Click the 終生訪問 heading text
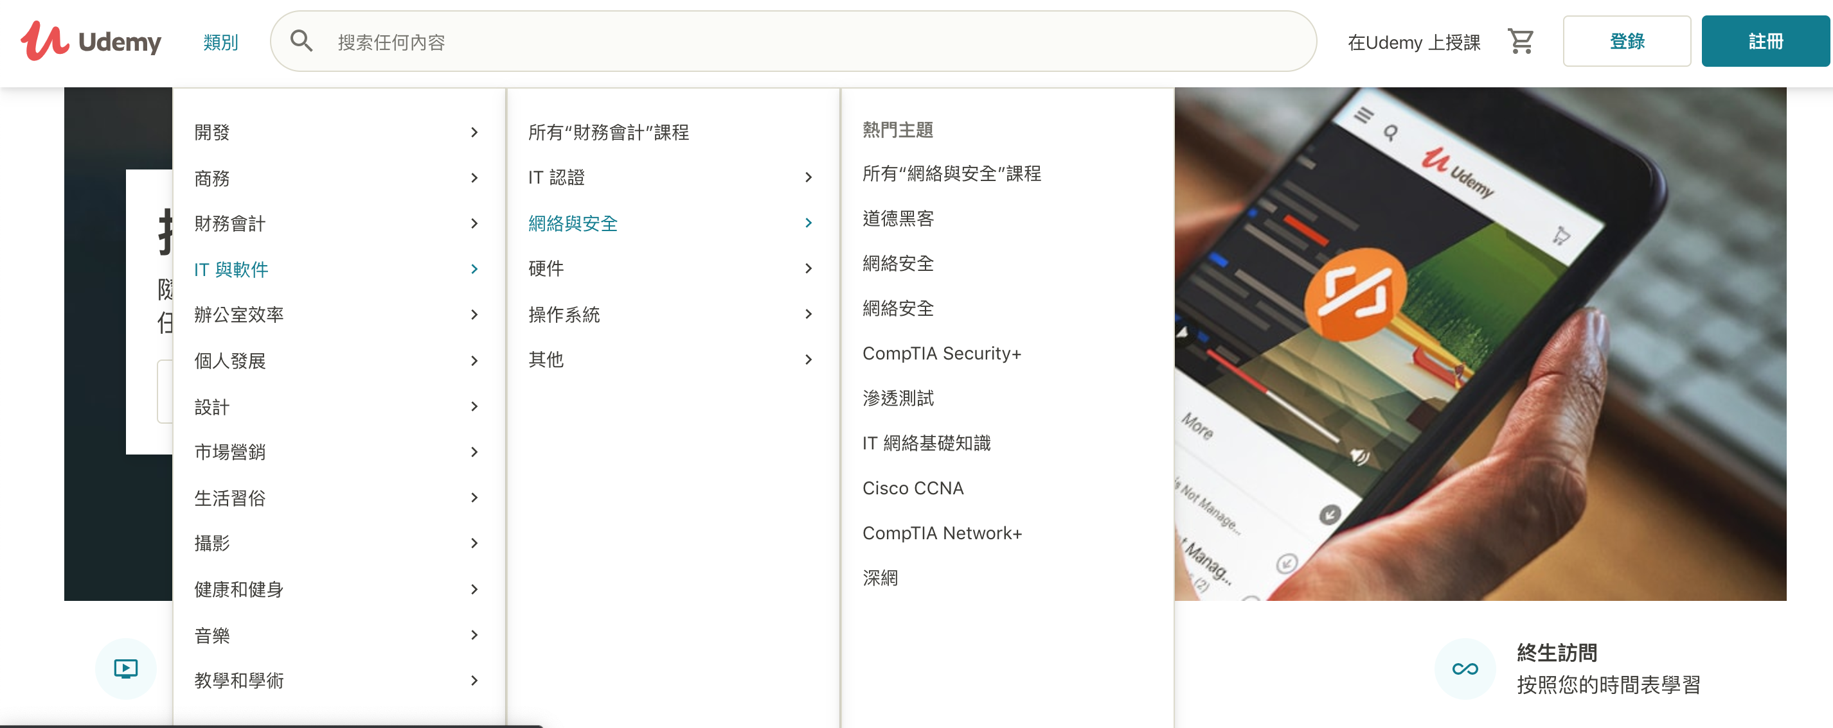The image size is (1833, 728). (1557, 652)
